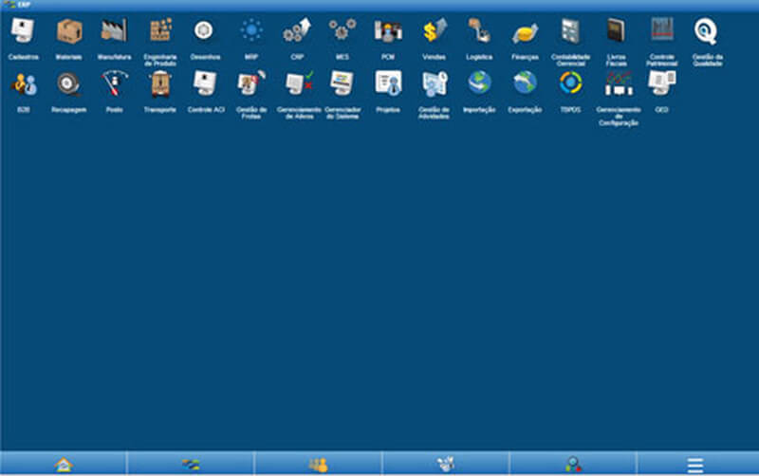Open the Recapagem tire icon
The image size is (759, 476).
pos(68,84)
